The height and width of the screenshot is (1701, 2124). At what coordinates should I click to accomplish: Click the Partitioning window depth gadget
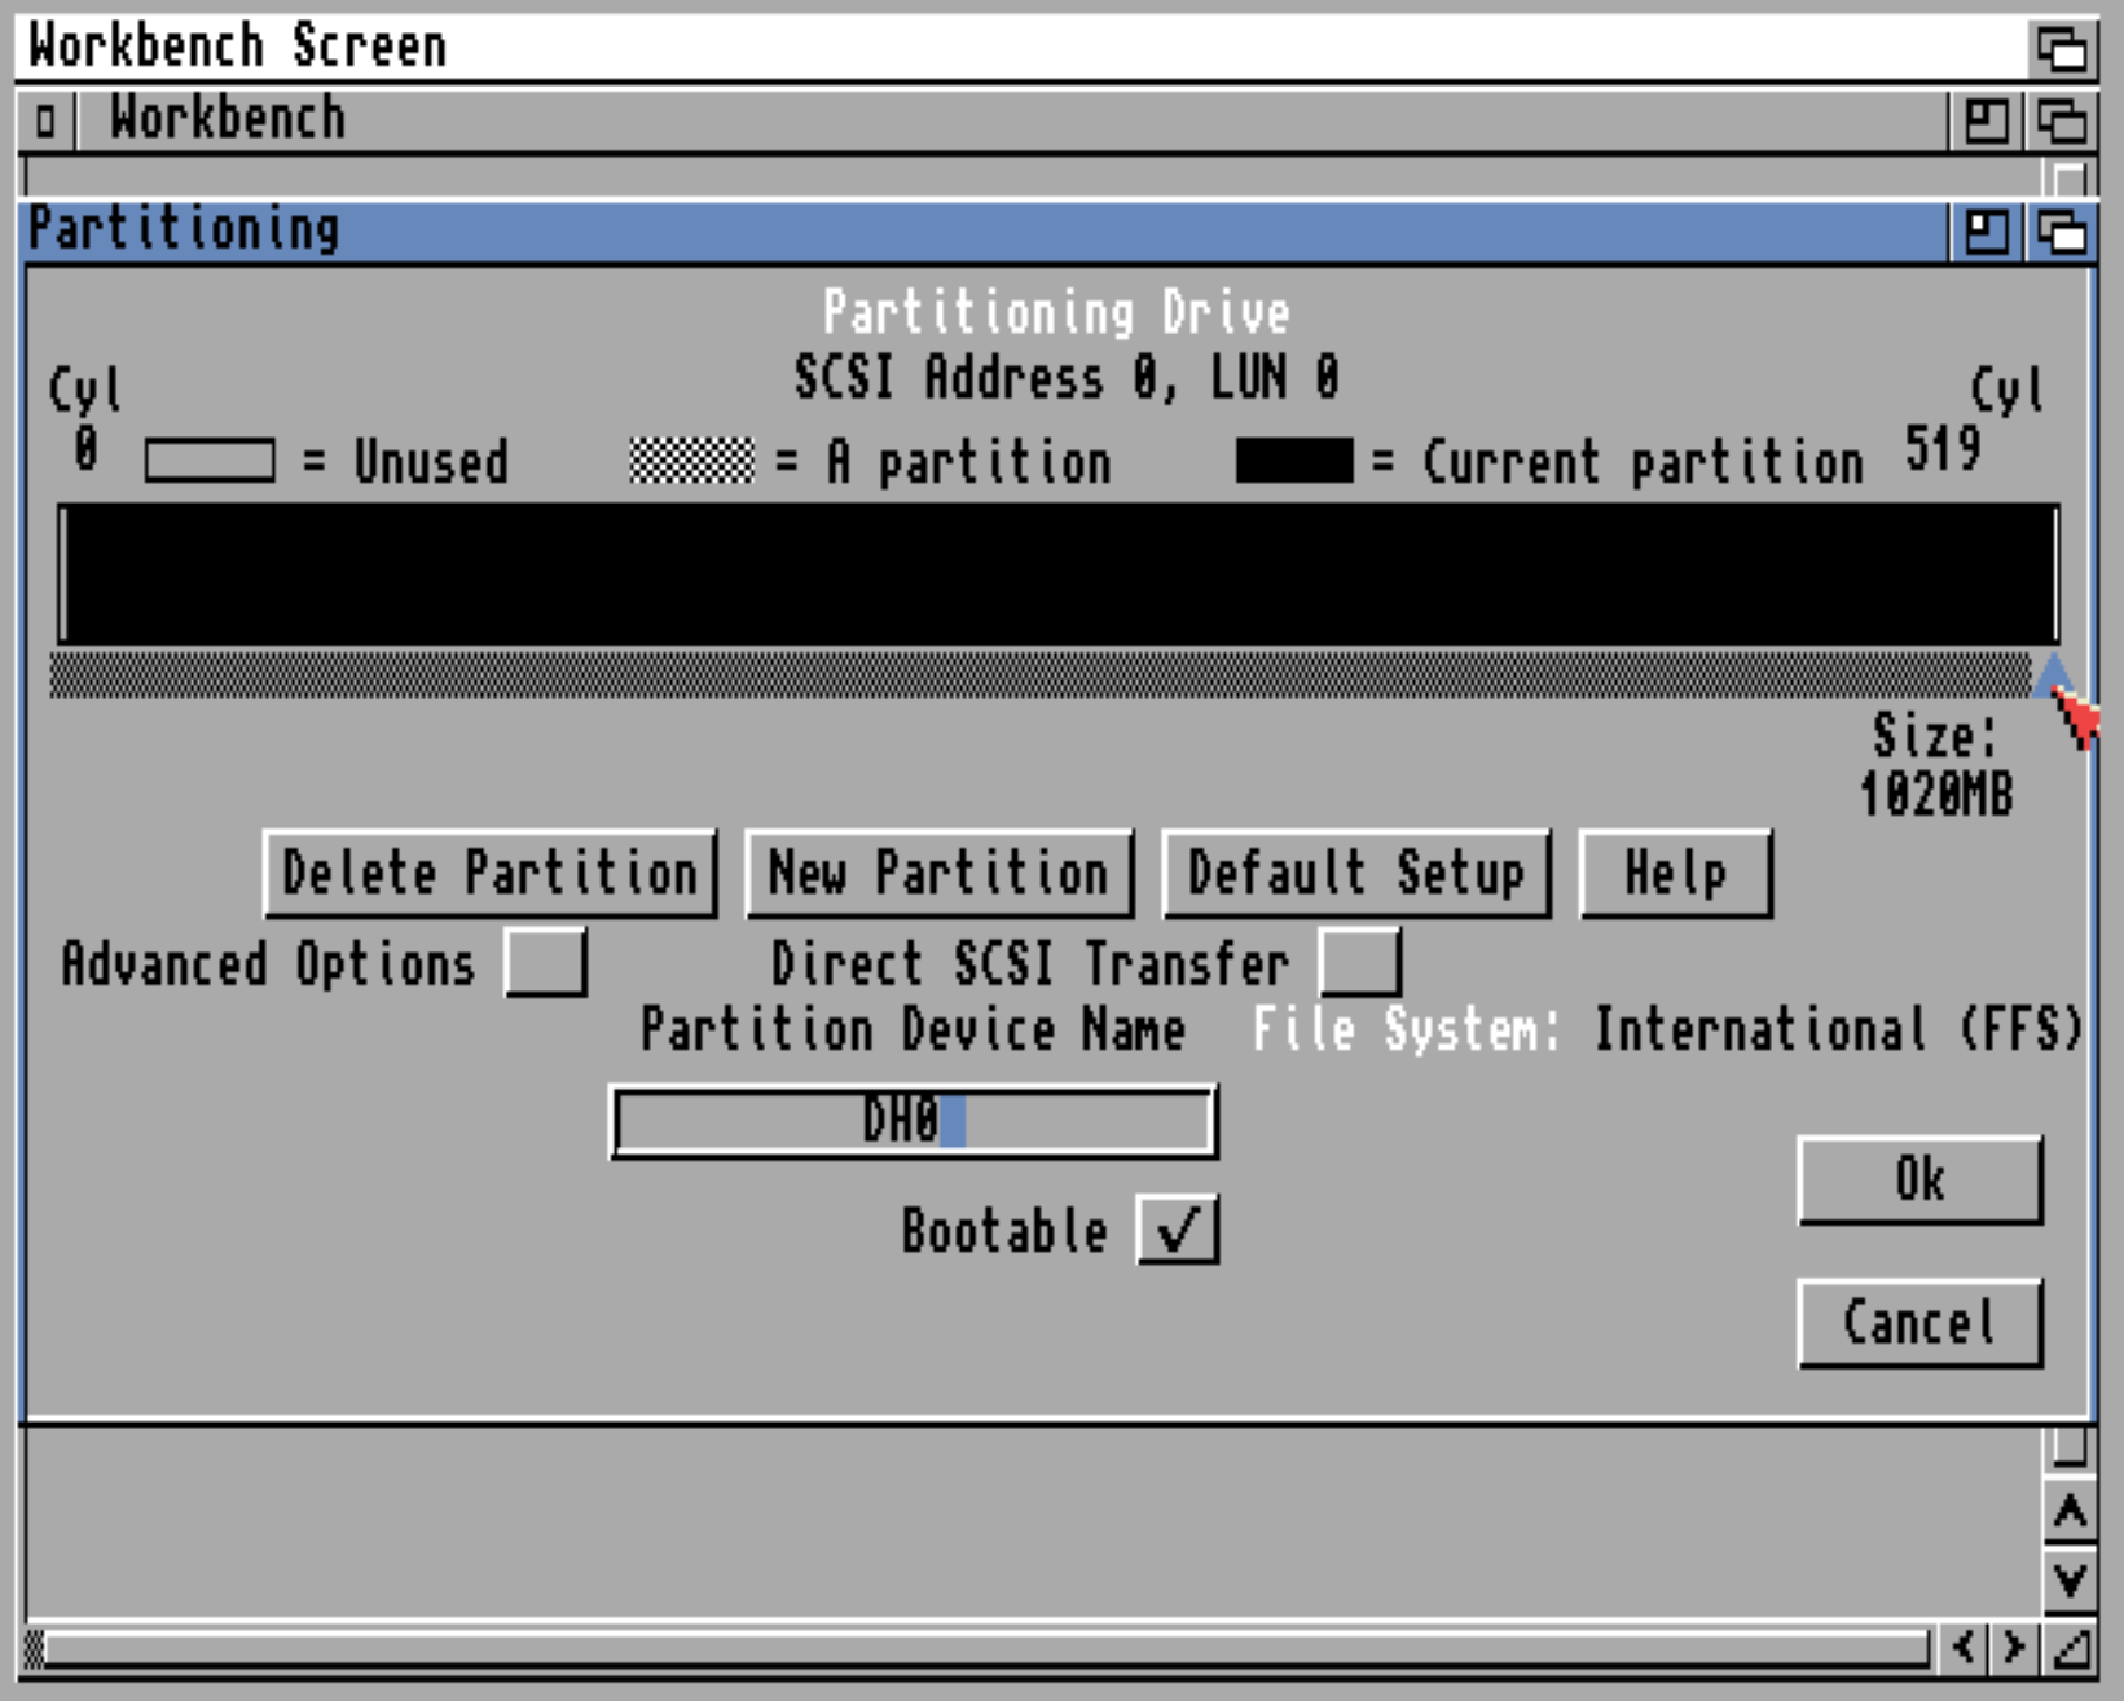click(2061, 232)
